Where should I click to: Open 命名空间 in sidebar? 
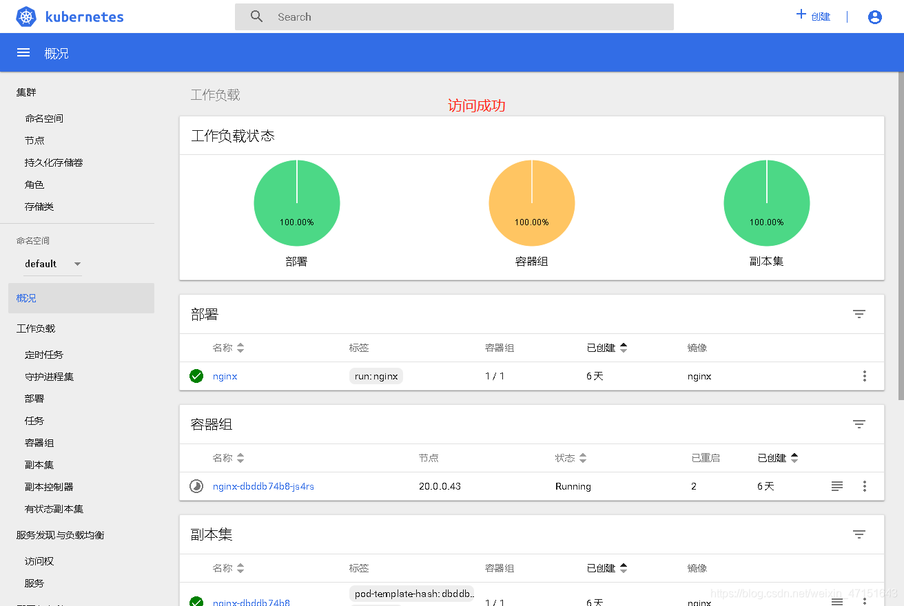pos(44,118)
